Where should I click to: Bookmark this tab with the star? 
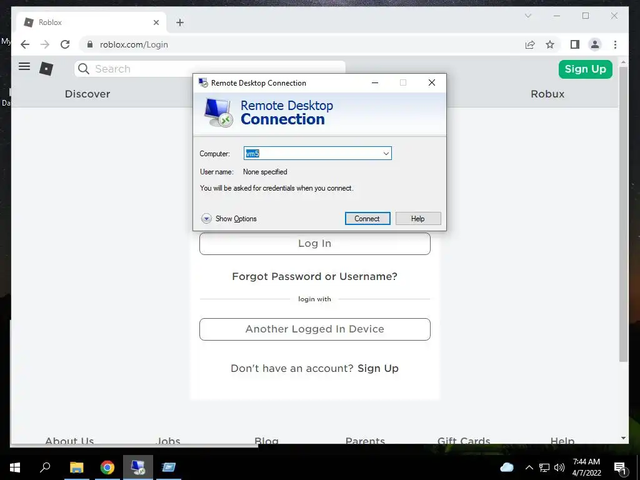point(550,44)
